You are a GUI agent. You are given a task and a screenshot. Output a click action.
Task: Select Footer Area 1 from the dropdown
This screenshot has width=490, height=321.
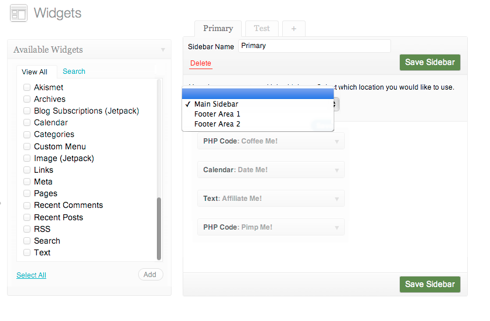(217, 114)
